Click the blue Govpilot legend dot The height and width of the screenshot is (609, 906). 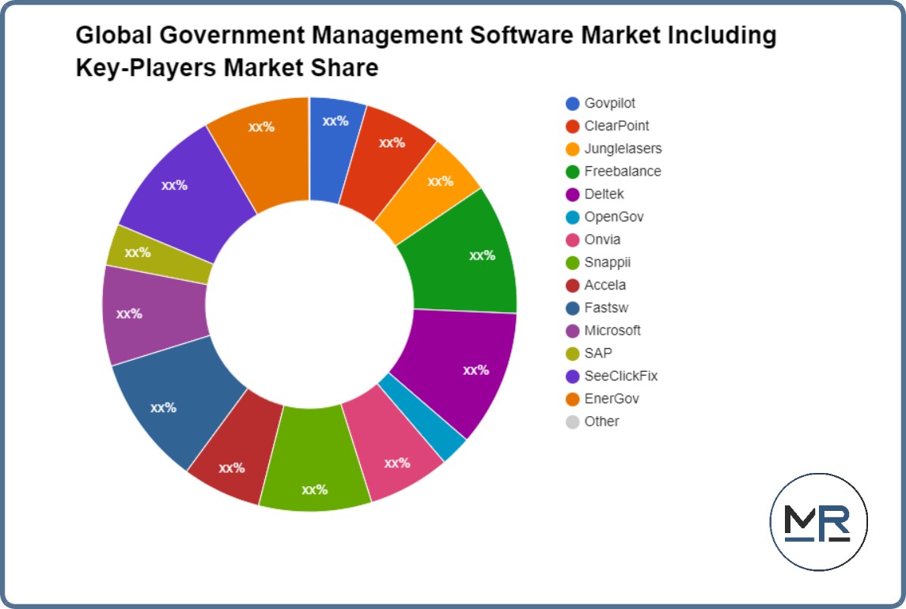point(573,104)
